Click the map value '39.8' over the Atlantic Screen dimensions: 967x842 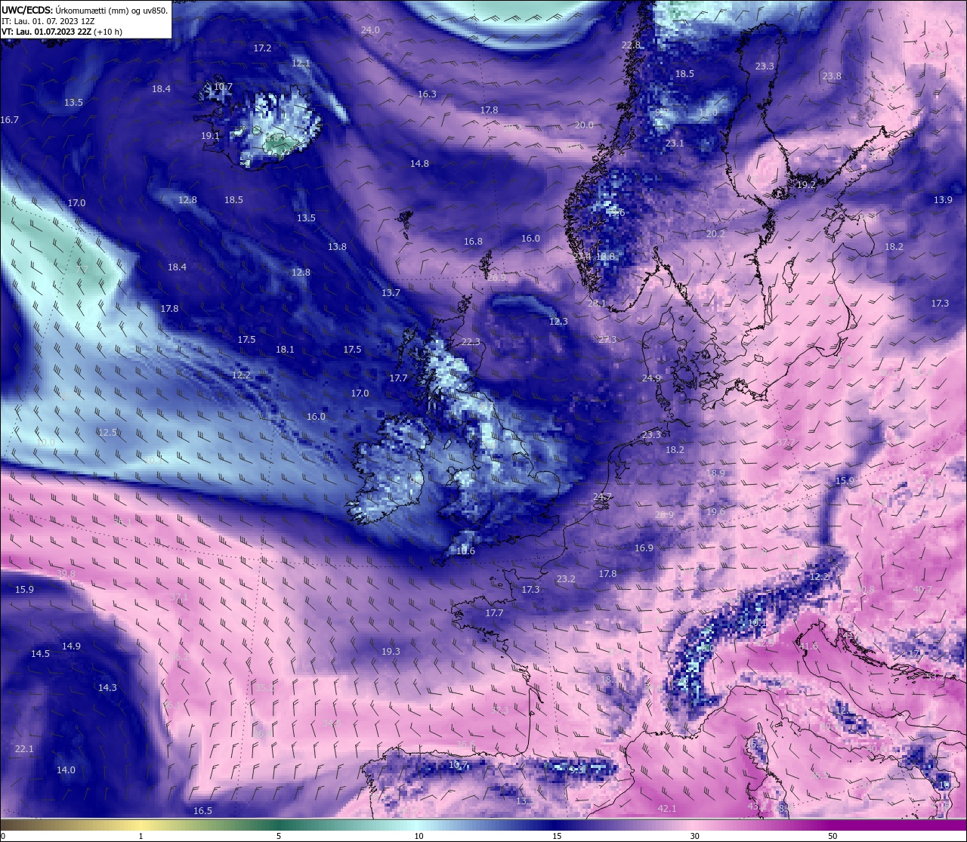[66, 574]
